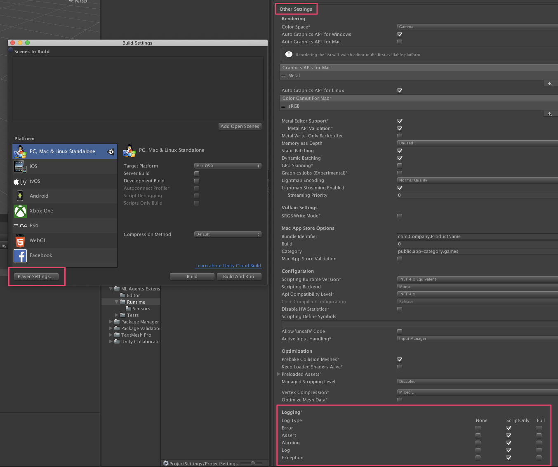Open the Compression Method dropdown
Viewport: 558px width, 467px height.
coord(227,234)
